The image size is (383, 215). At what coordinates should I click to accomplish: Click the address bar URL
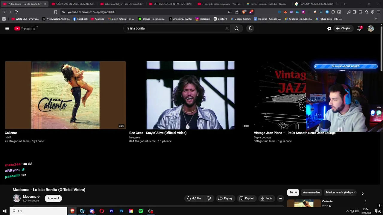tap(91, 12)
